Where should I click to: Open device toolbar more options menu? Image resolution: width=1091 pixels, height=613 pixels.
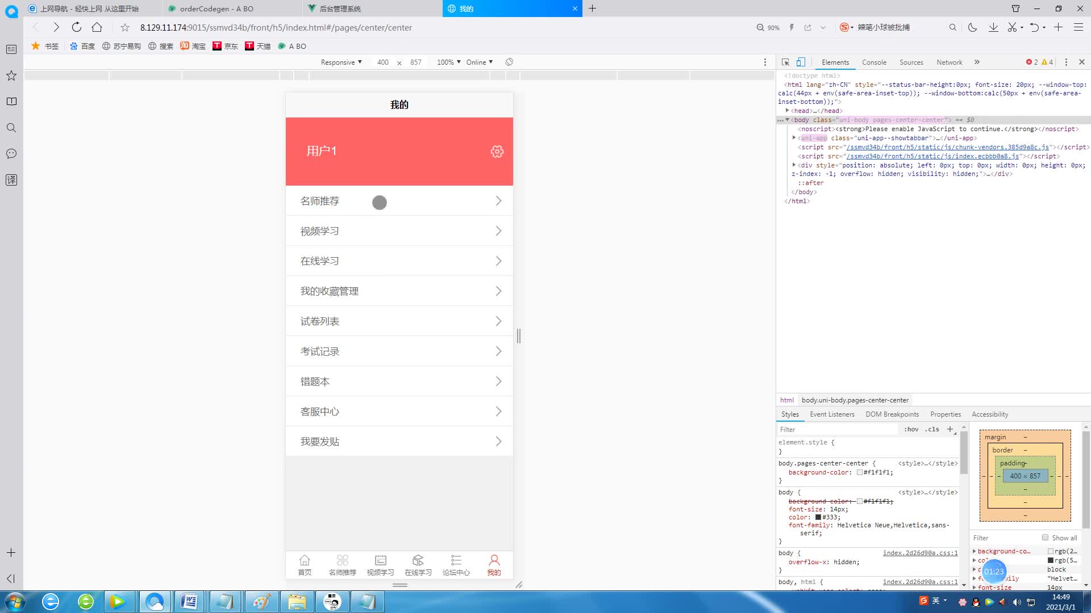click(x=765, y=62)
